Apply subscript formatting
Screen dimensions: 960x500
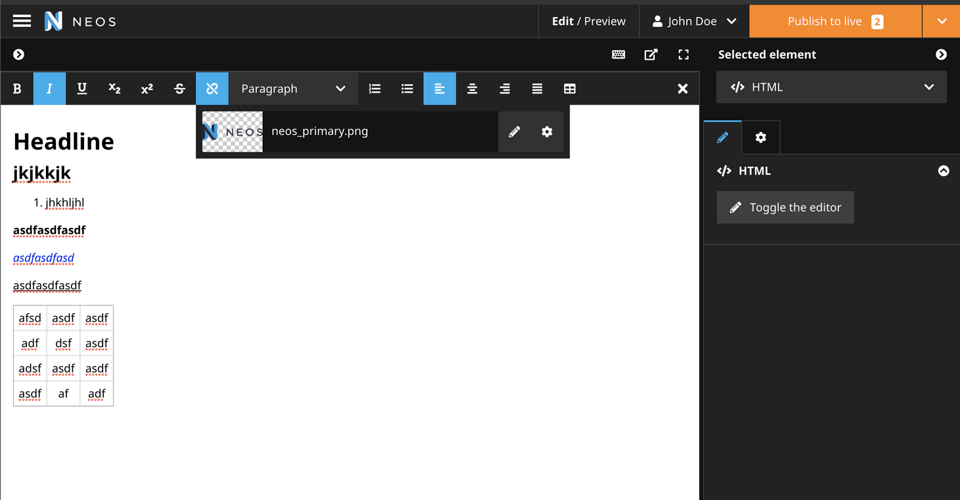tap(114, 89)
